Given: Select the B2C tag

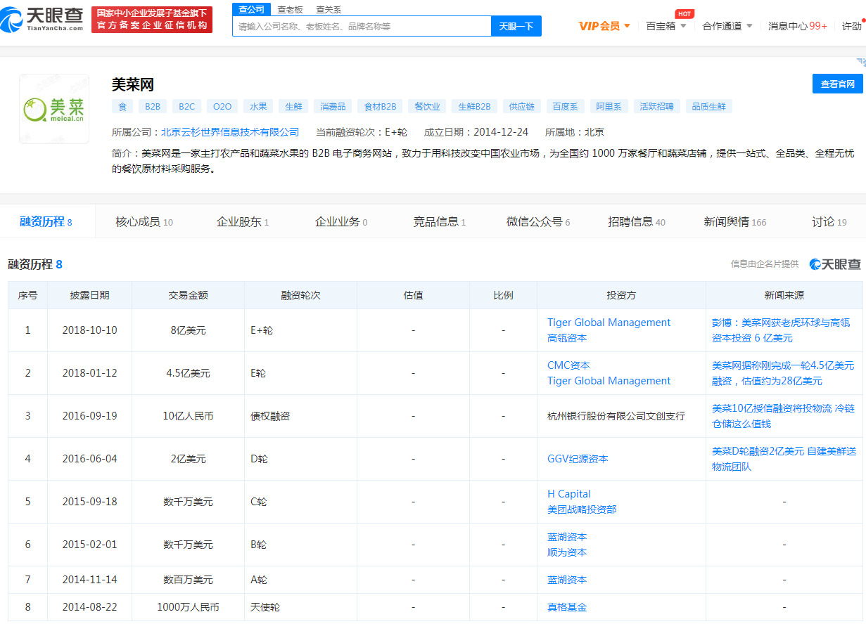Looking at the screenshot, I should point(186,107).
